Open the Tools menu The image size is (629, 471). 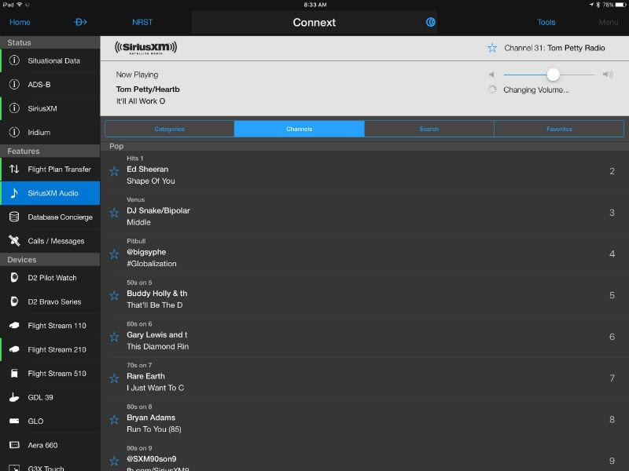coord(546,23)
